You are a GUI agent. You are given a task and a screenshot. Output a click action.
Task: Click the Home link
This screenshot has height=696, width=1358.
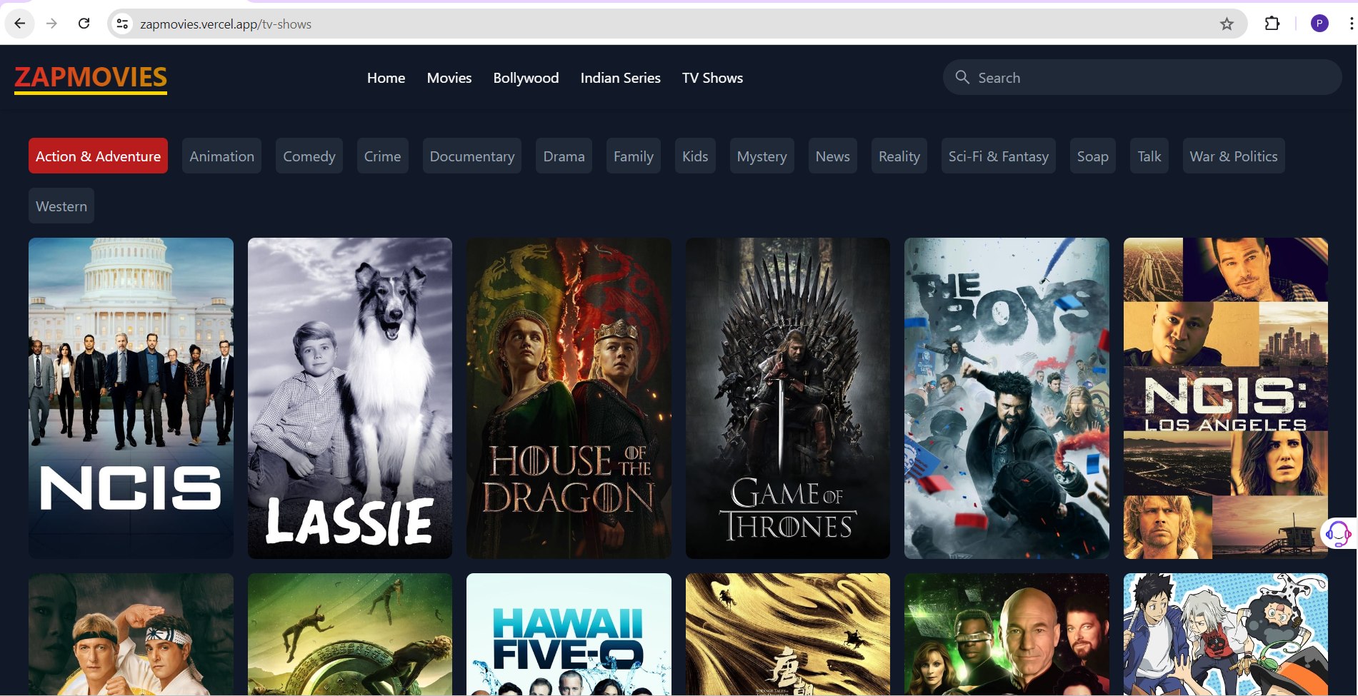click(x=386, y=78)
